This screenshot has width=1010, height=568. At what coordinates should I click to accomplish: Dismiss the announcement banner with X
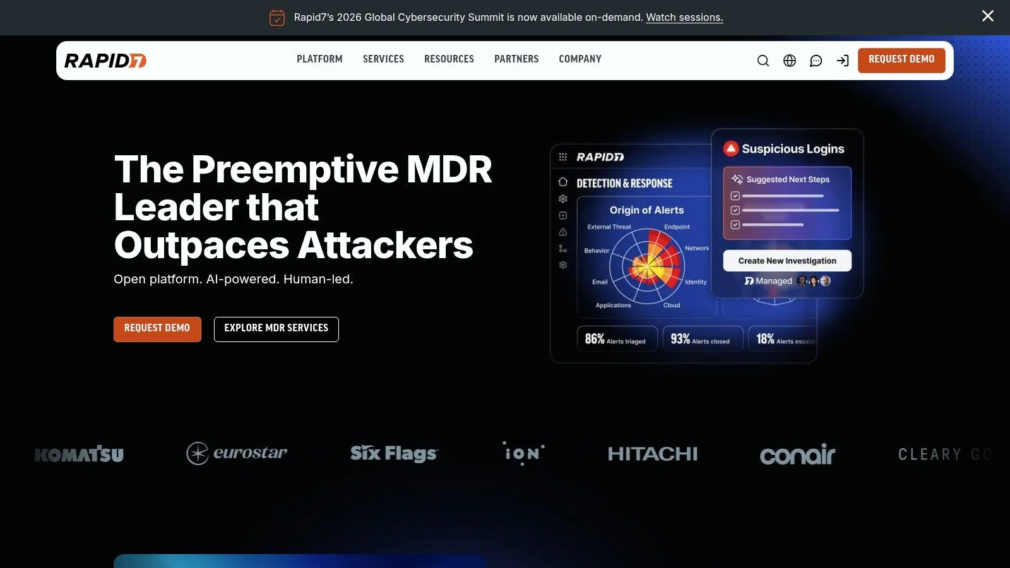click(988, 16)
